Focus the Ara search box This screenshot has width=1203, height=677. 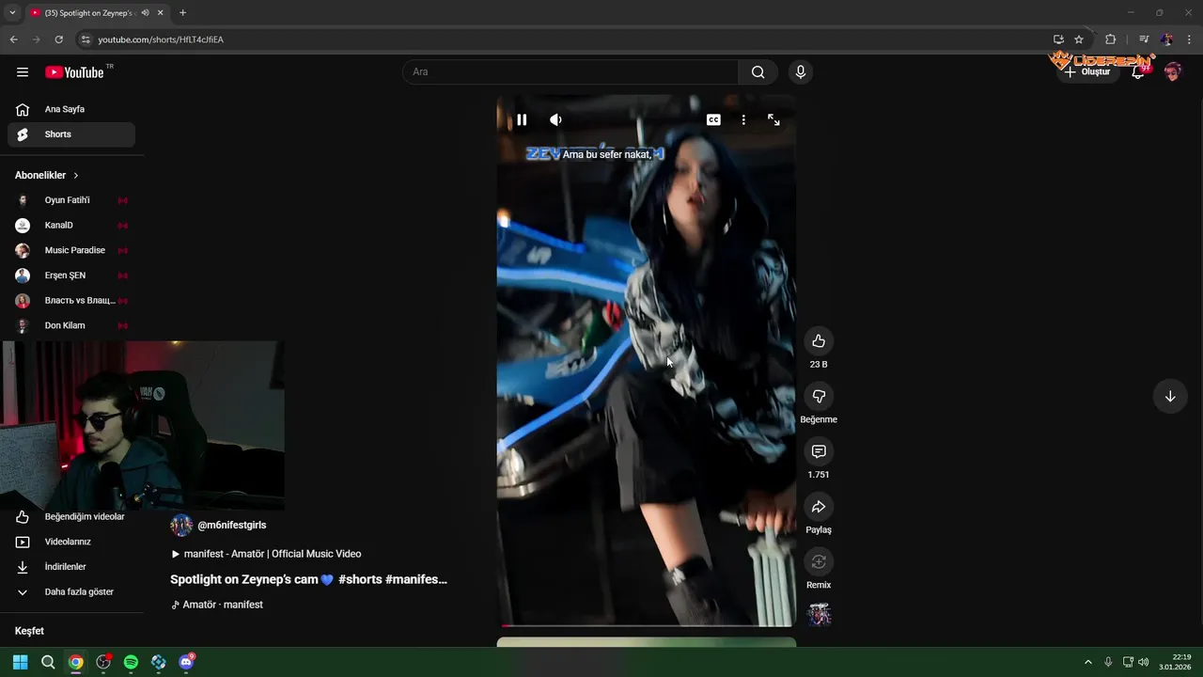[570, 72]
